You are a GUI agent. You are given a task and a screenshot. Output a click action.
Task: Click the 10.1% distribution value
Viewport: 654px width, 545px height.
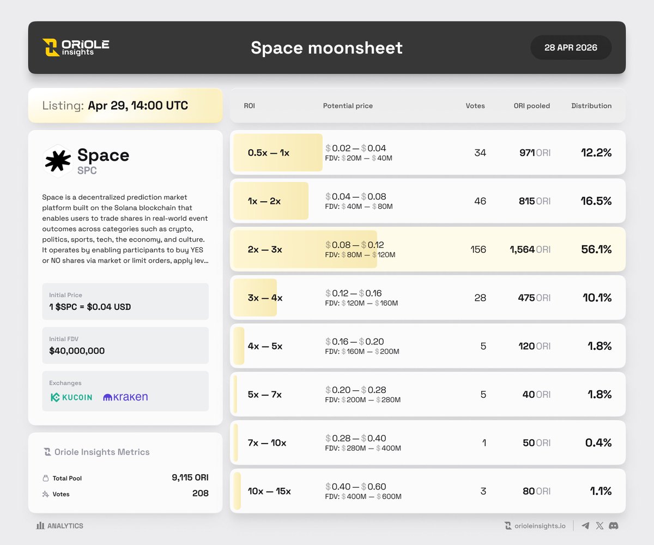coord(597,298)
